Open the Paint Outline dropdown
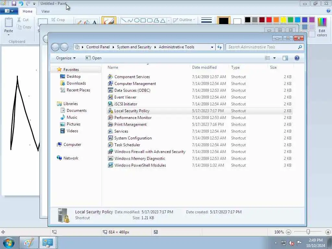332x249 pixels. (x=184, y=20)
